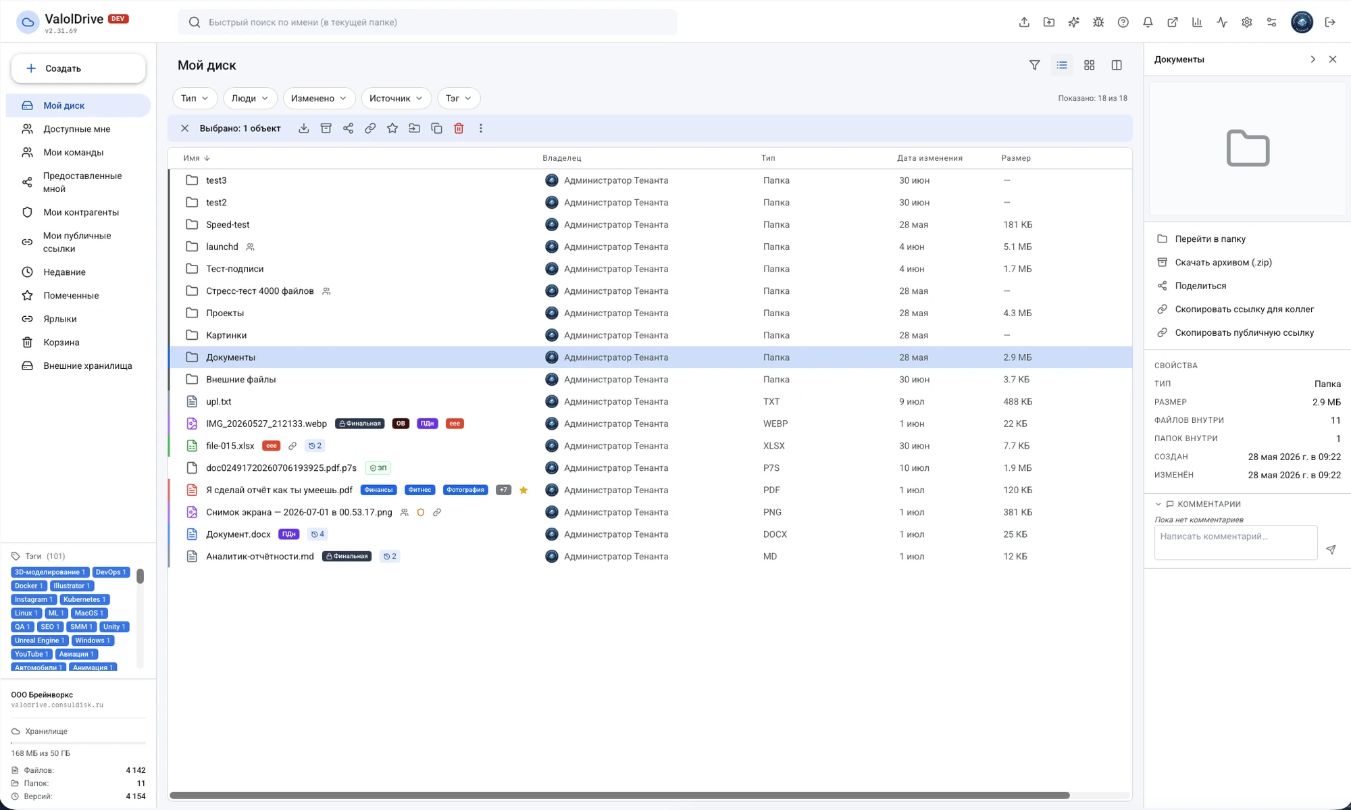Open the settings gear in header
The width and height of the screenshot is (1351, 810).
tap(1247, 22)
